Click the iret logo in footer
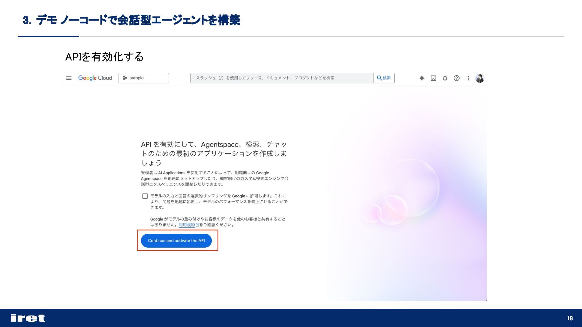Viewport: 582px width, 327px height. point(28,318)
